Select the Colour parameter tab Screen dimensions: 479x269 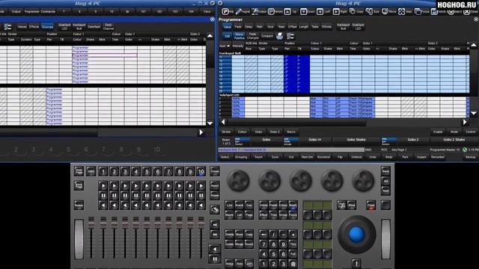(242, 132)
